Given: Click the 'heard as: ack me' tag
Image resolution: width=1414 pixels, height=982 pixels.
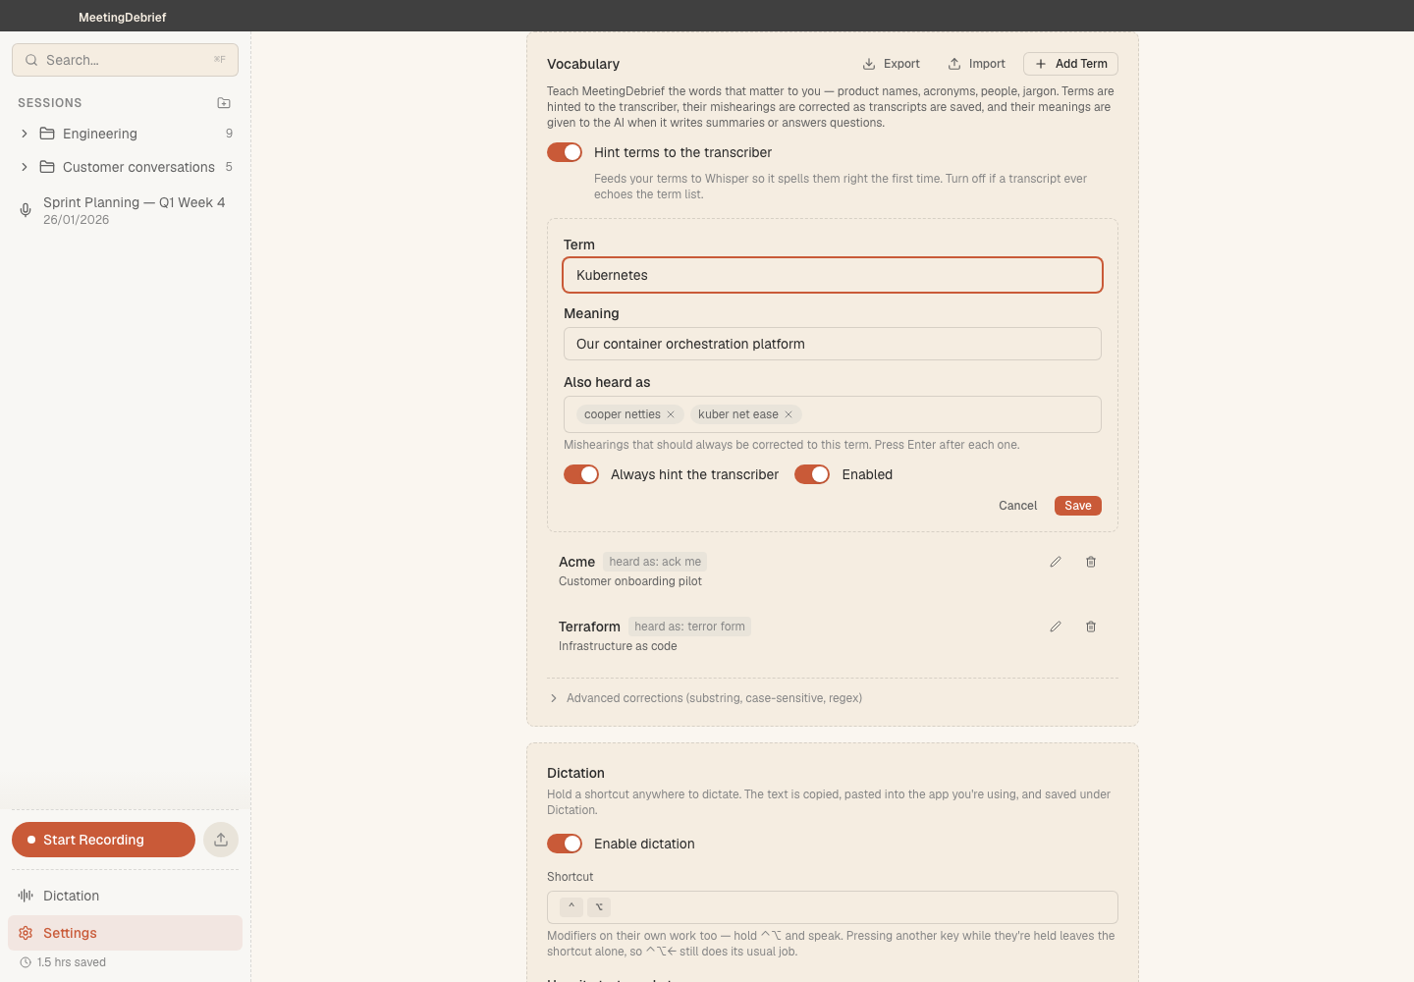Looking at the screenshot, I should (x=655, y=562).
